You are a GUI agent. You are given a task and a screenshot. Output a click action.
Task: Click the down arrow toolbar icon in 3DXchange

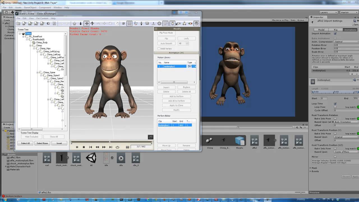click(80, 24)
